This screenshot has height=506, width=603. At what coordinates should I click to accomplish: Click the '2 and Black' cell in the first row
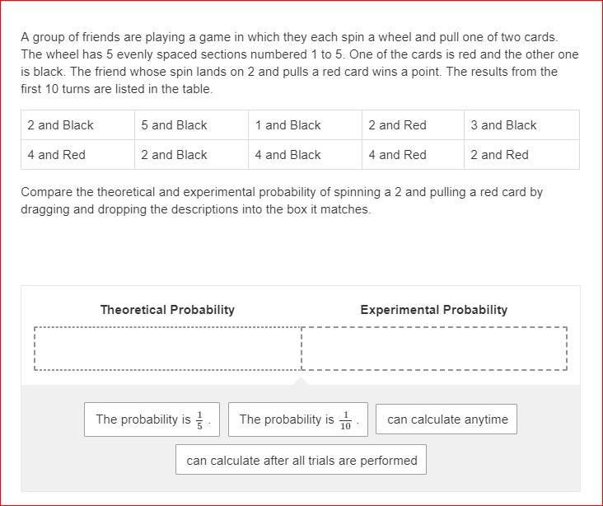coord(77,125)
